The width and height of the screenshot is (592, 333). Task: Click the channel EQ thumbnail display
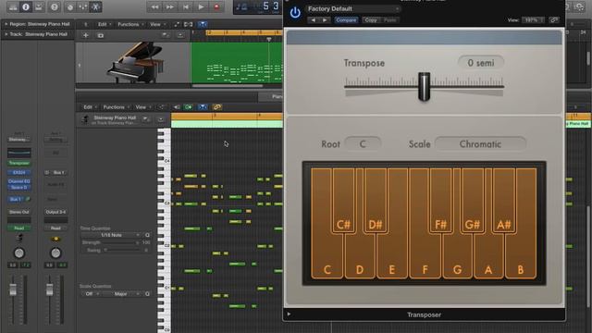pyautogui.click(x=18, y=153)
